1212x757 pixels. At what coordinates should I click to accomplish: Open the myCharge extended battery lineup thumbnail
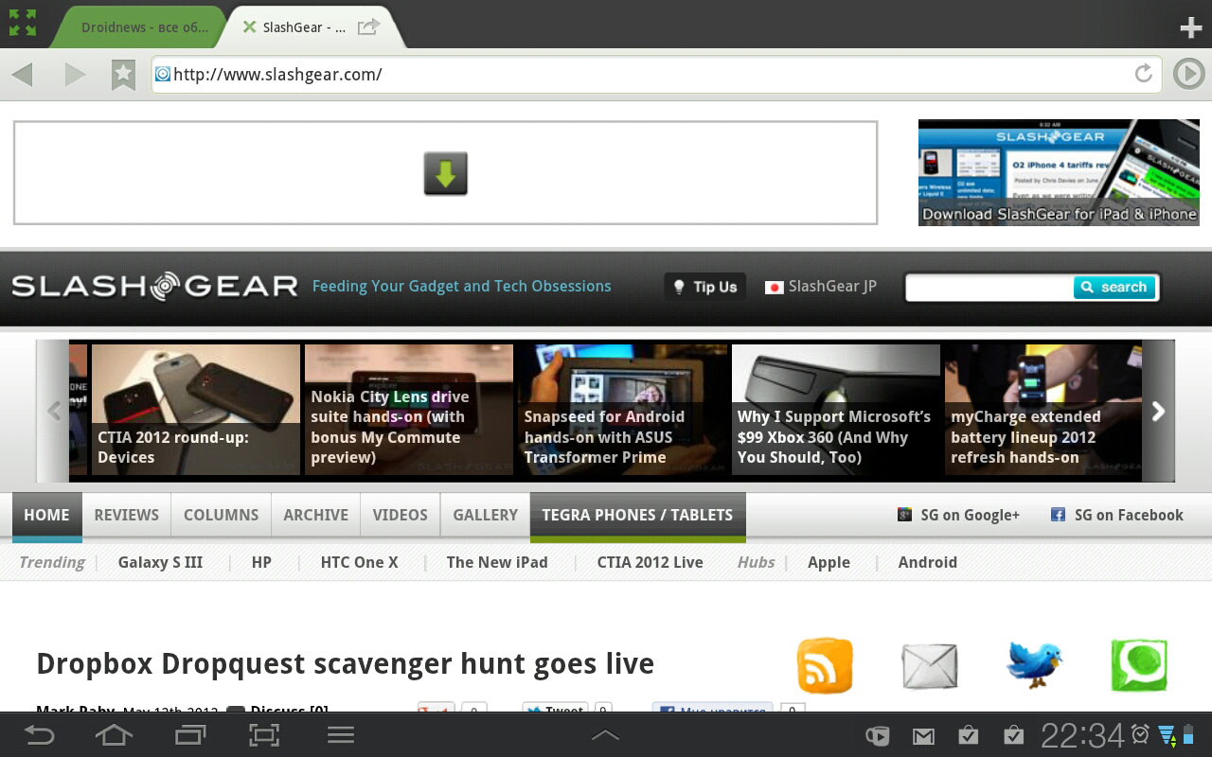[x=1043, y=410]
